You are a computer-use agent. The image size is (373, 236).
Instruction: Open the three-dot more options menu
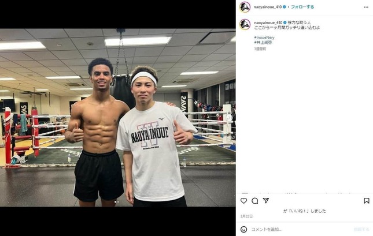coord(366,7)
